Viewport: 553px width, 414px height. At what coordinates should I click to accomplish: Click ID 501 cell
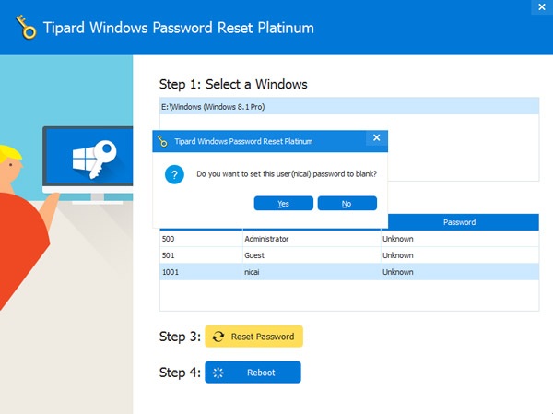point(201,255)
